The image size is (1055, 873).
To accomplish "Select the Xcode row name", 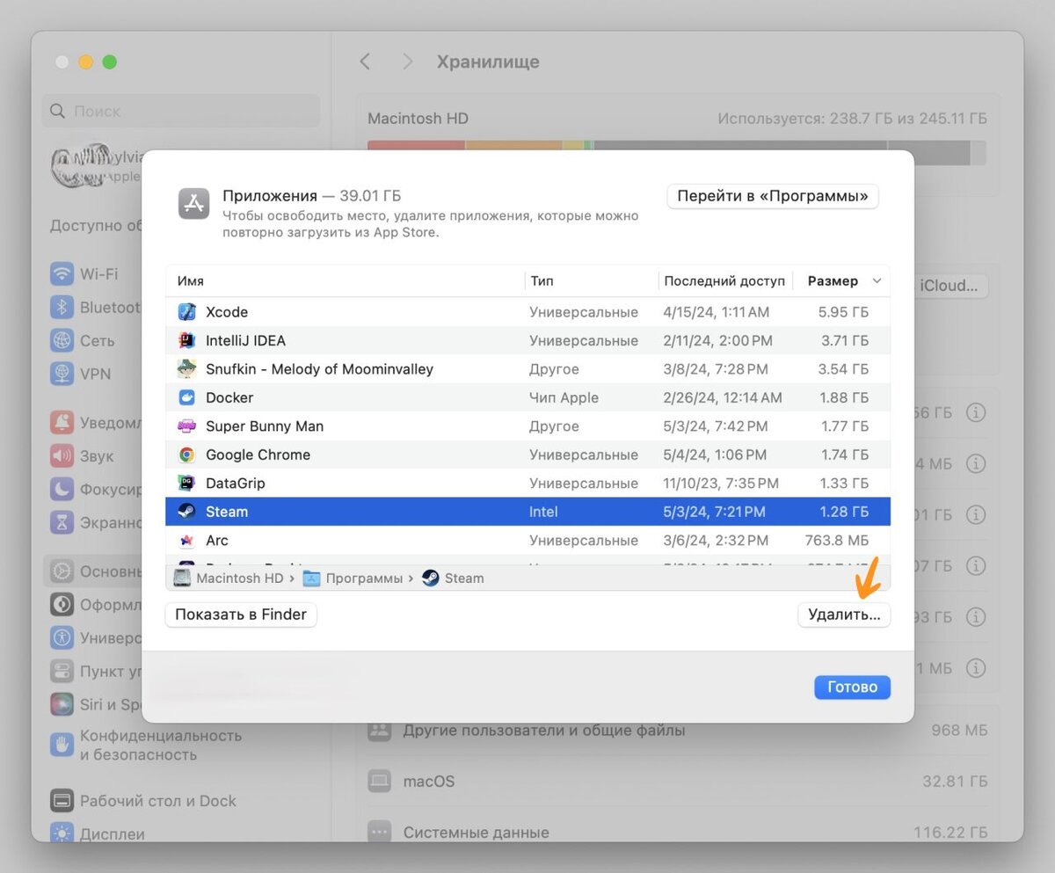I will [x=227, y=312].
